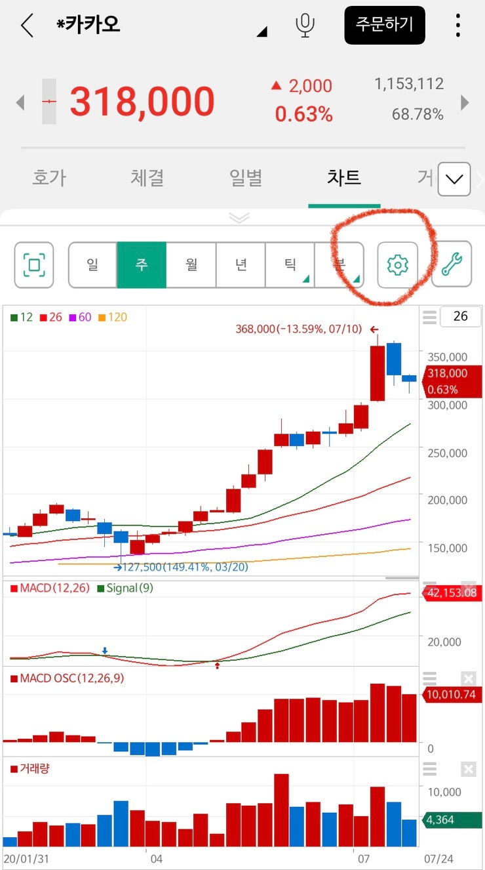Open the stock name dropdown triangle
Screen dimensions: 485x870
[x=262, y=31]
